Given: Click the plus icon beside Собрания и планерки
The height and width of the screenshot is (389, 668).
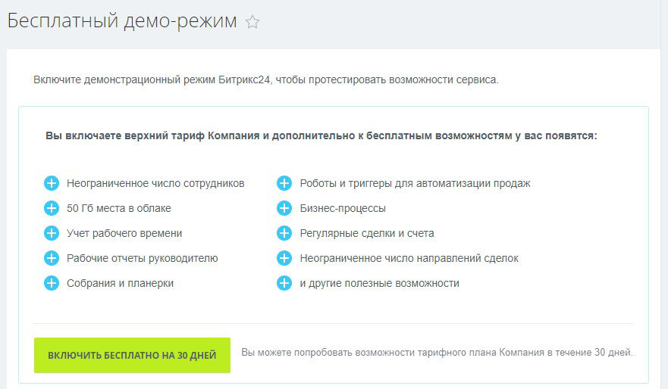Looking at the screenshot, I should pyautogui.click(x=52, y=283).
